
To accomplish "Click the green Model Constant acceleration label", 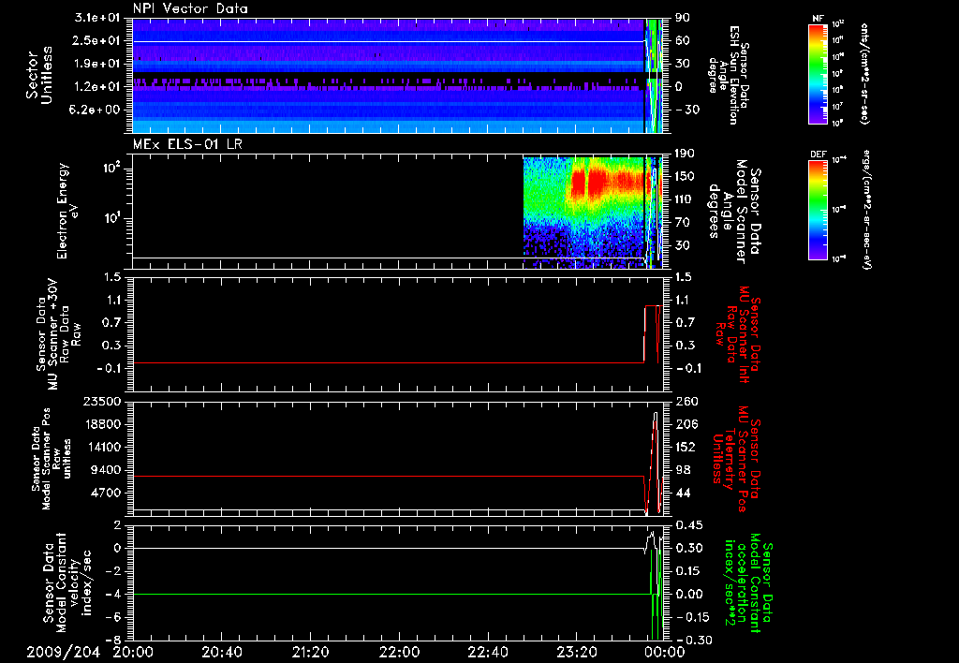I will coord(749,582).
